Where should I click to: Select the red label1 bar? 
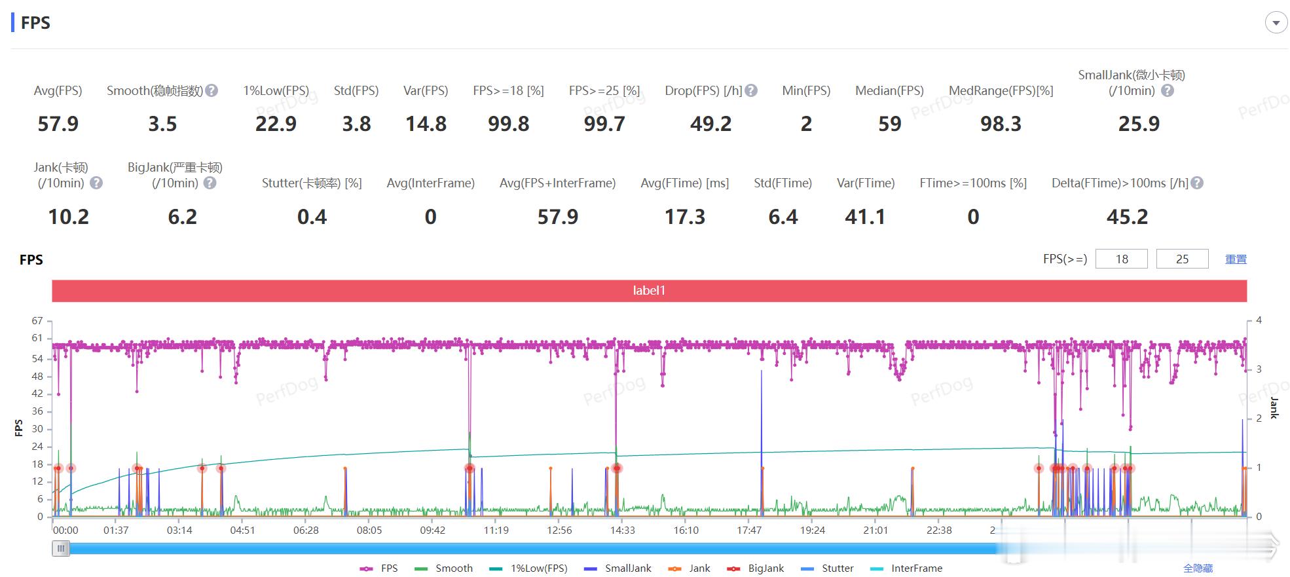point(649,290)
